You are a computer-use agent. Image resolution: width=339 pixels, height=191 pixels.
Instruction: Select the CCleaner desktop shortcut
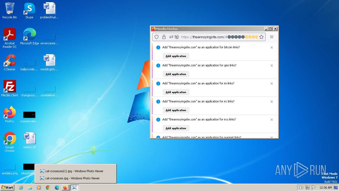[x=10, y=63]
